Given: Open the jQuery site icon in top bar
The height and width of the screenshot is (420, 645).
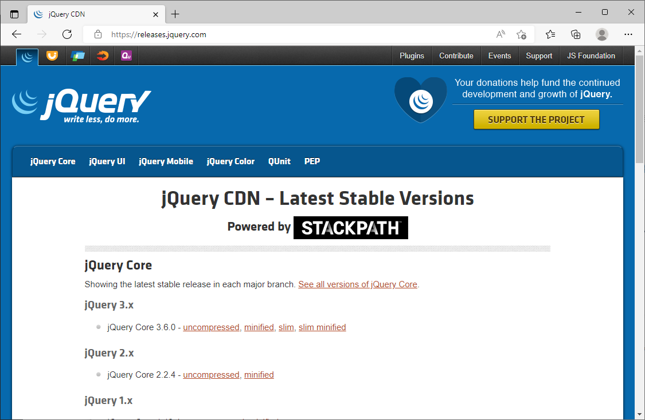Looking at the screenshot, I should pos(27,56).
